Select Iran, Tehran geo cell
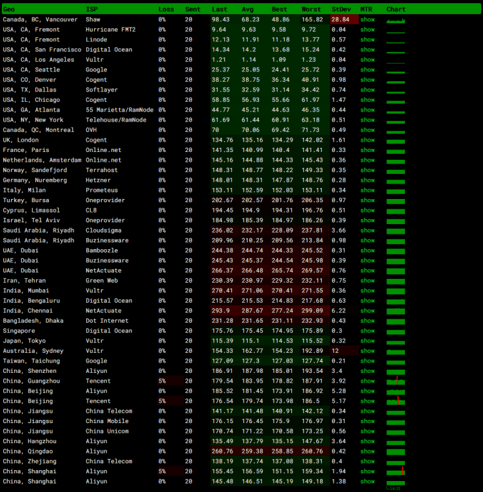Viewport: 483px width, 492px height. 24,281
